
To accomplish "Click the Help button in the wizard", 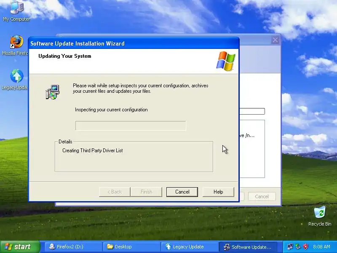I will click(x=218, y=192).
